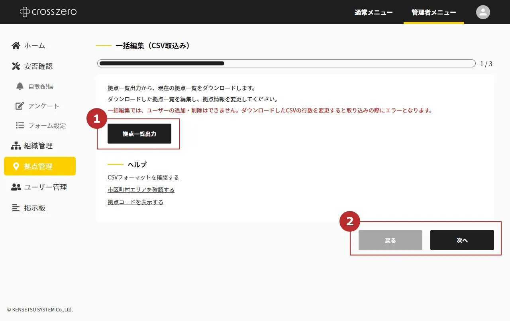Follow the 市区町村エリアを確認する help link

tap(140, 189)
